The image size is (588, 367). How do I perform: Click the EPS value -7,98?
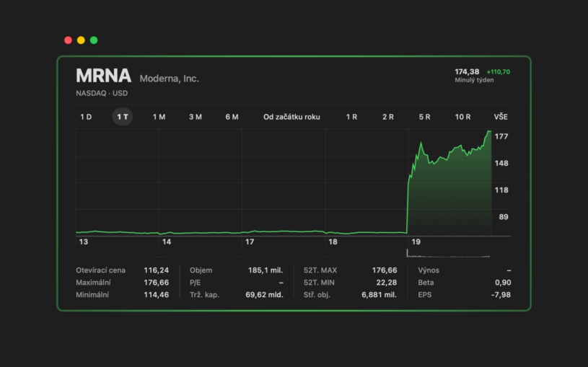(501, 295)
